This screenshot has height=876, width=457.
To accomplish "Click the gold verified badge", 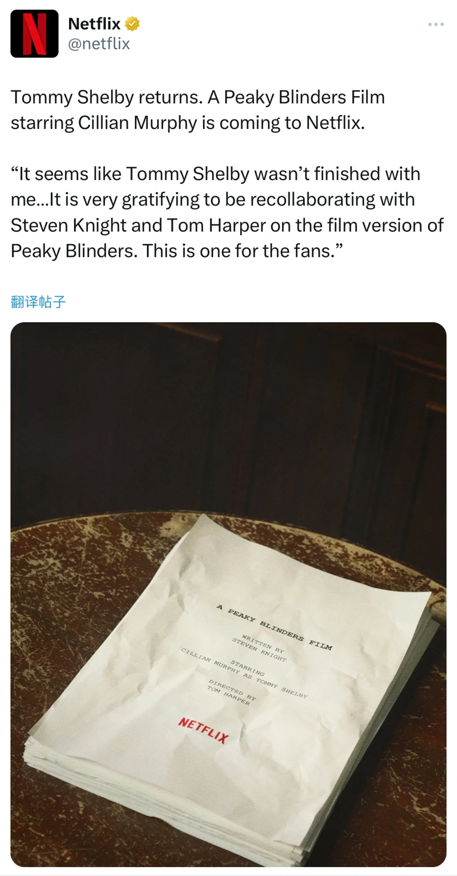I will (x=133, y=24).
